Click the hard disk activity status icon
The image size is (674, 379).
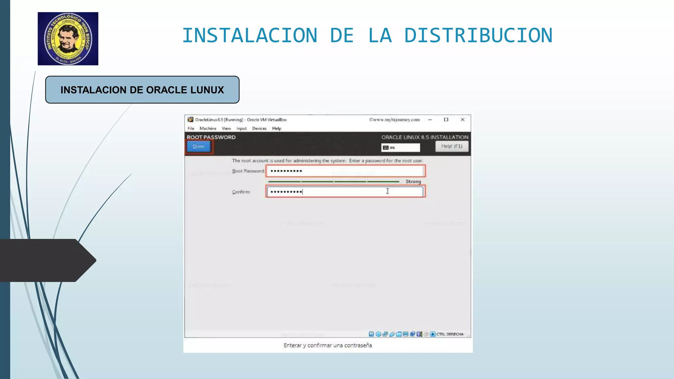[371, 334]
